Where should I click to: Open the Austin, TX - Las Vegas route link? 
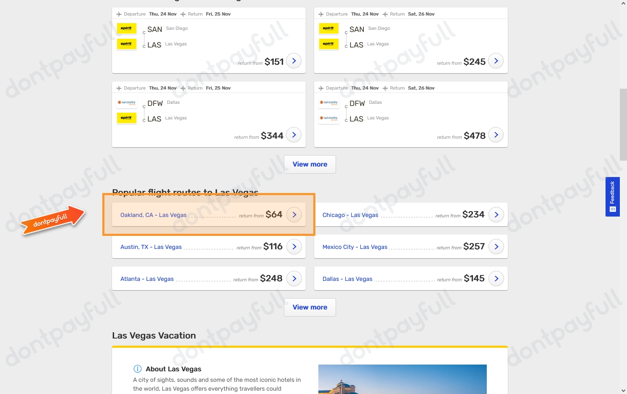151,247
